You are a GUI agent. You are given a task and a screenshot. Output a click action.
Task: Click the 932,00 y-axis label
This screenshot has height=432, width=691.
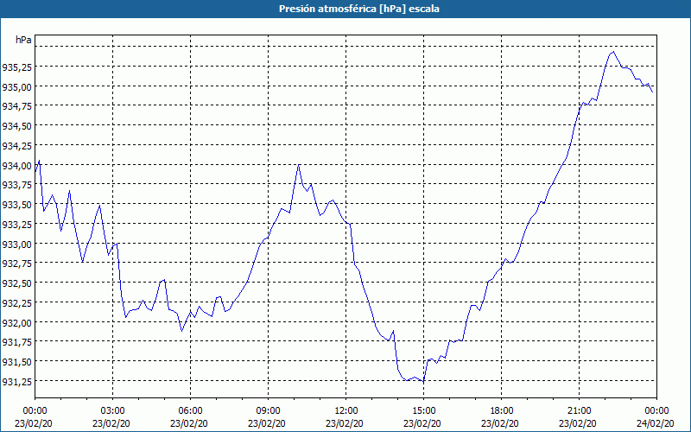16,322
